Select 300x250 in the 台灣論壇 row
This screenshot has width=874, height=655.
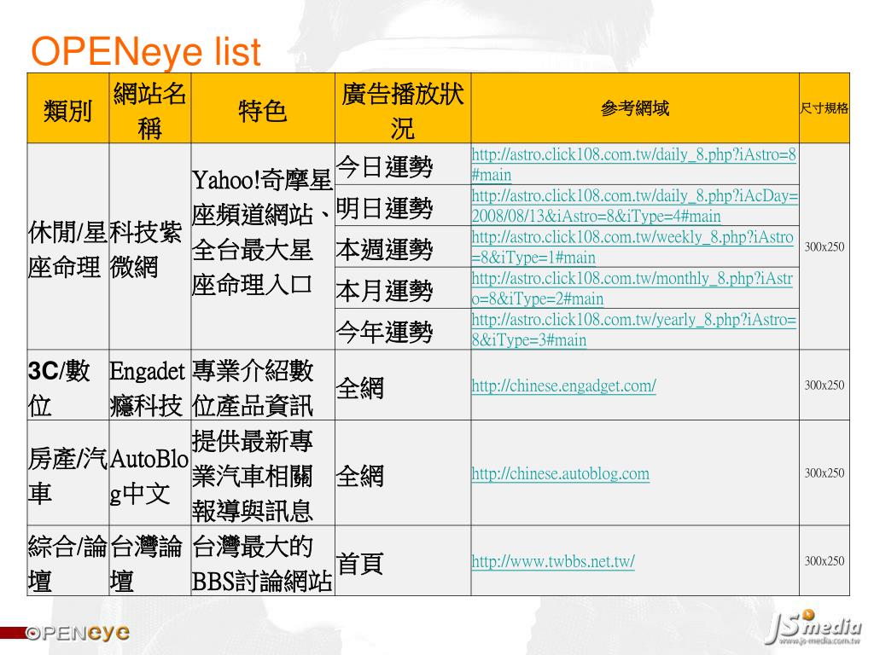(824, 561)
